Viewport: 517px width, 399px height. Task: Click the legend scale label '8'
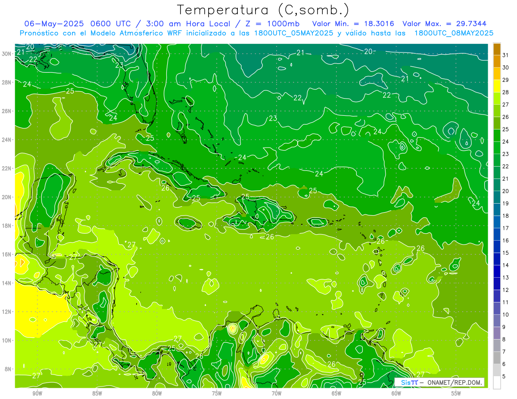(x=505, y=339)
